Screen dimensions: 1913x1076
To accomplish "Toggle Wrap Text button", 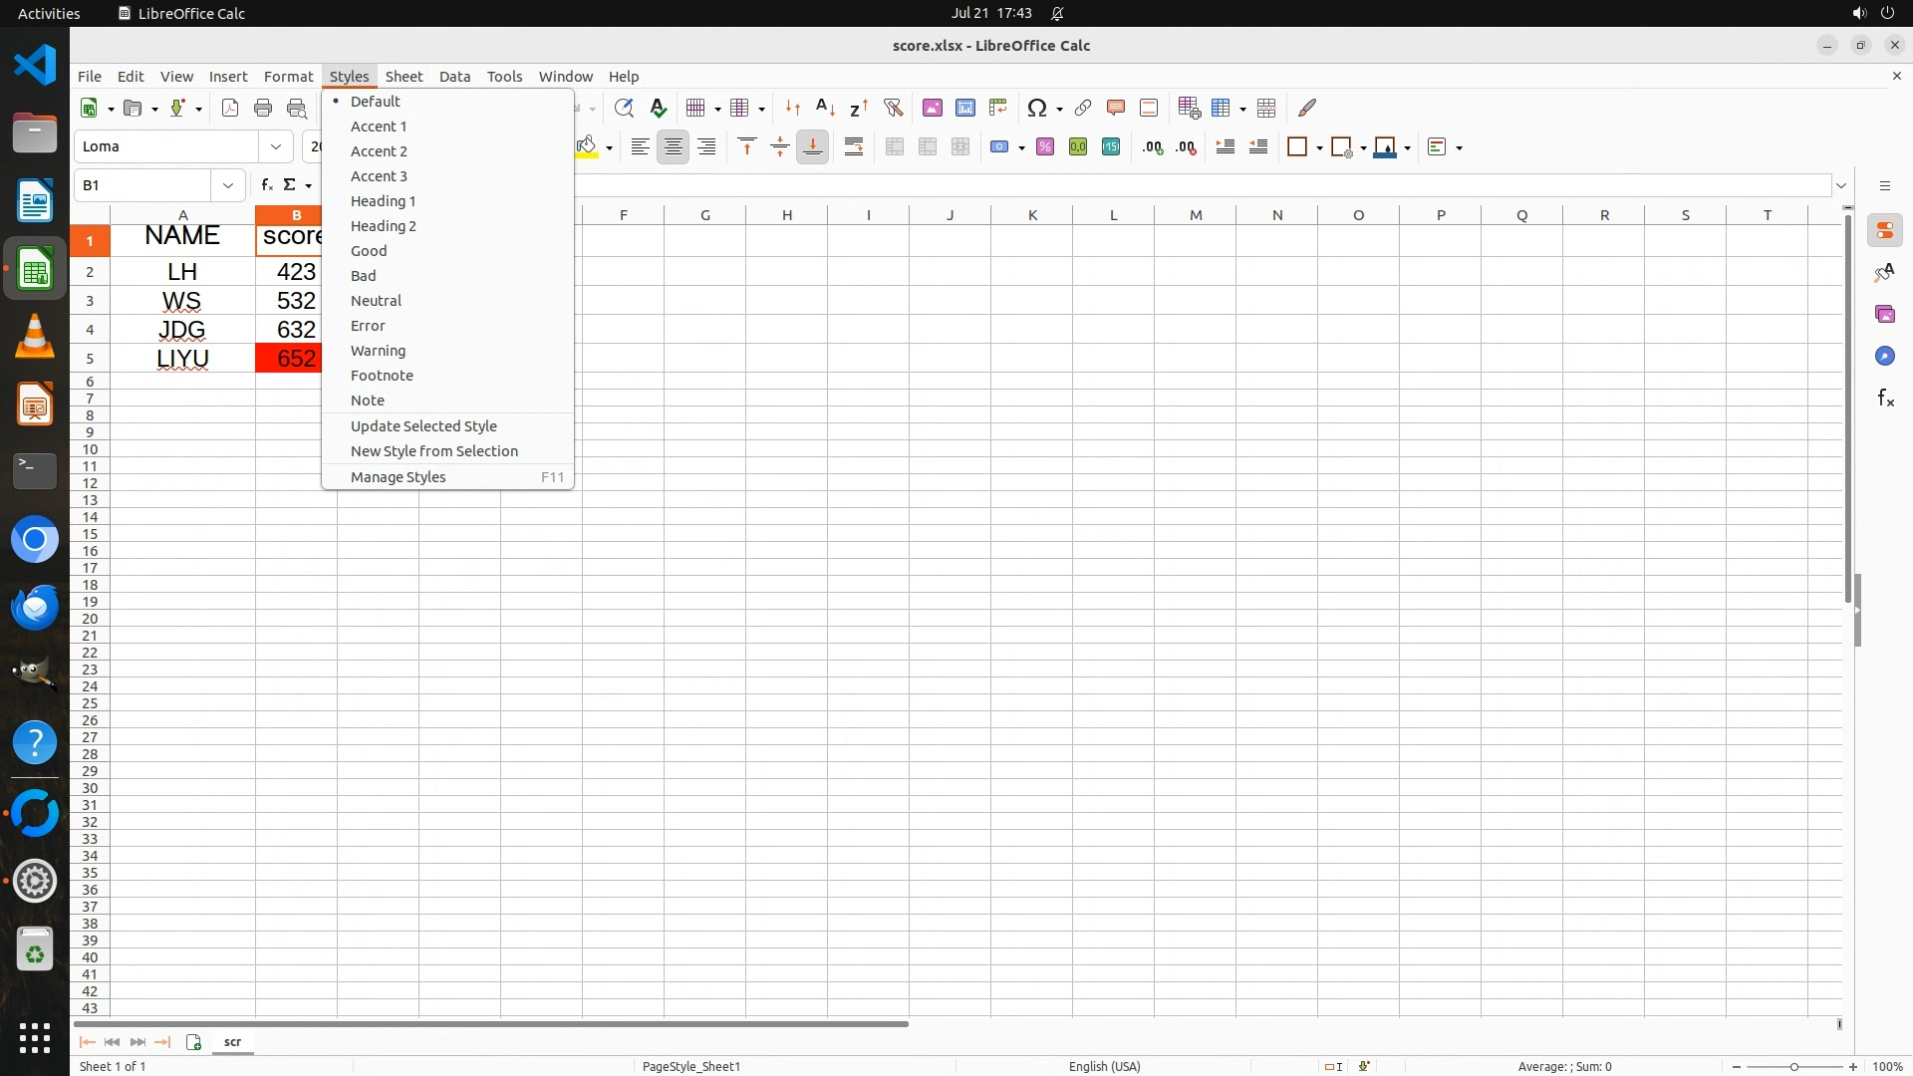I will point(854,147).
